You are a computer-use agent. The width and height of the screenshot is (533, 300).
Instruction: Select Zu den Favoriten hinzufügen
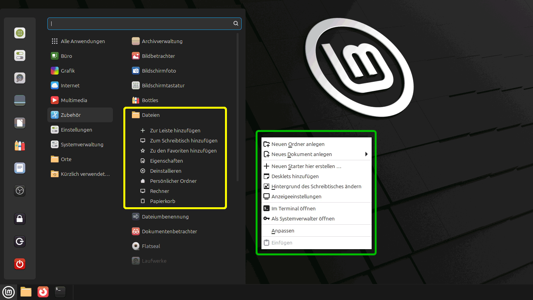coord(183,151)
